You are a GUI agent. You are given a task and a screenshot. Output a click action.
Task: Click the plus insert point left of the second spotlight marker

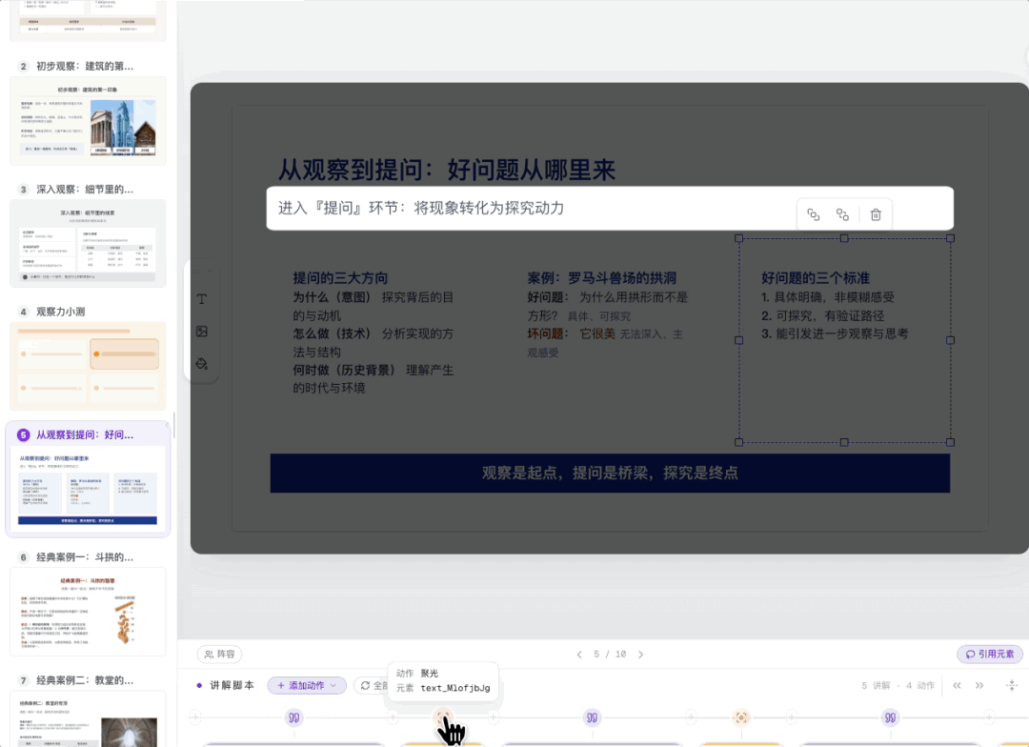coord(691,717)
